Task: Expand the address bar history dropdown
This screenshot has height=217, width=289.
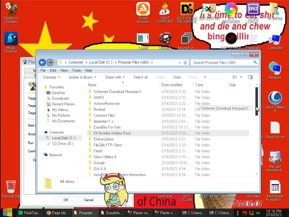Action: (x=179, y=63)
